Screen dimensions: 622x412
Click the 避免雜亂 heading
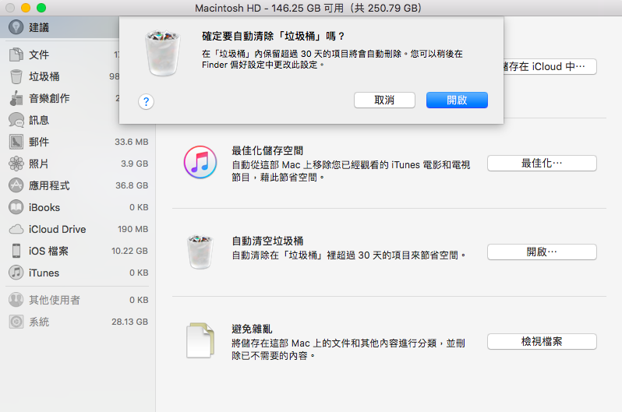tap(252, 329)
